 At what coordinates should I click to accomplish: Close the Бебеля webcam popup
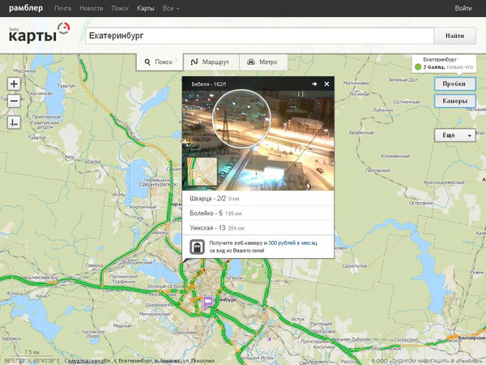327,84
